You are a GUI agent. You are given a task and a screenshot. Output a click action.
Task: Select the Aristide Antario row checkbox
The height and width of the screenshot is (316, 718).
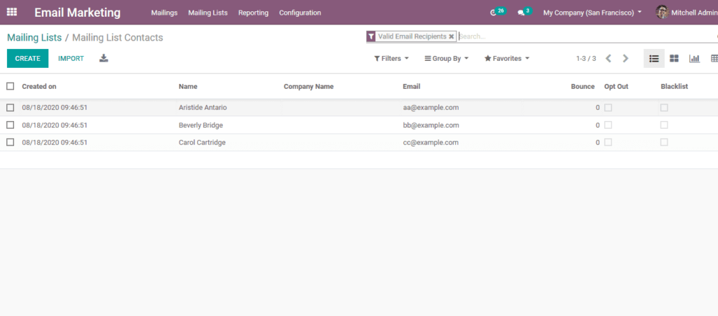[10, 107]
